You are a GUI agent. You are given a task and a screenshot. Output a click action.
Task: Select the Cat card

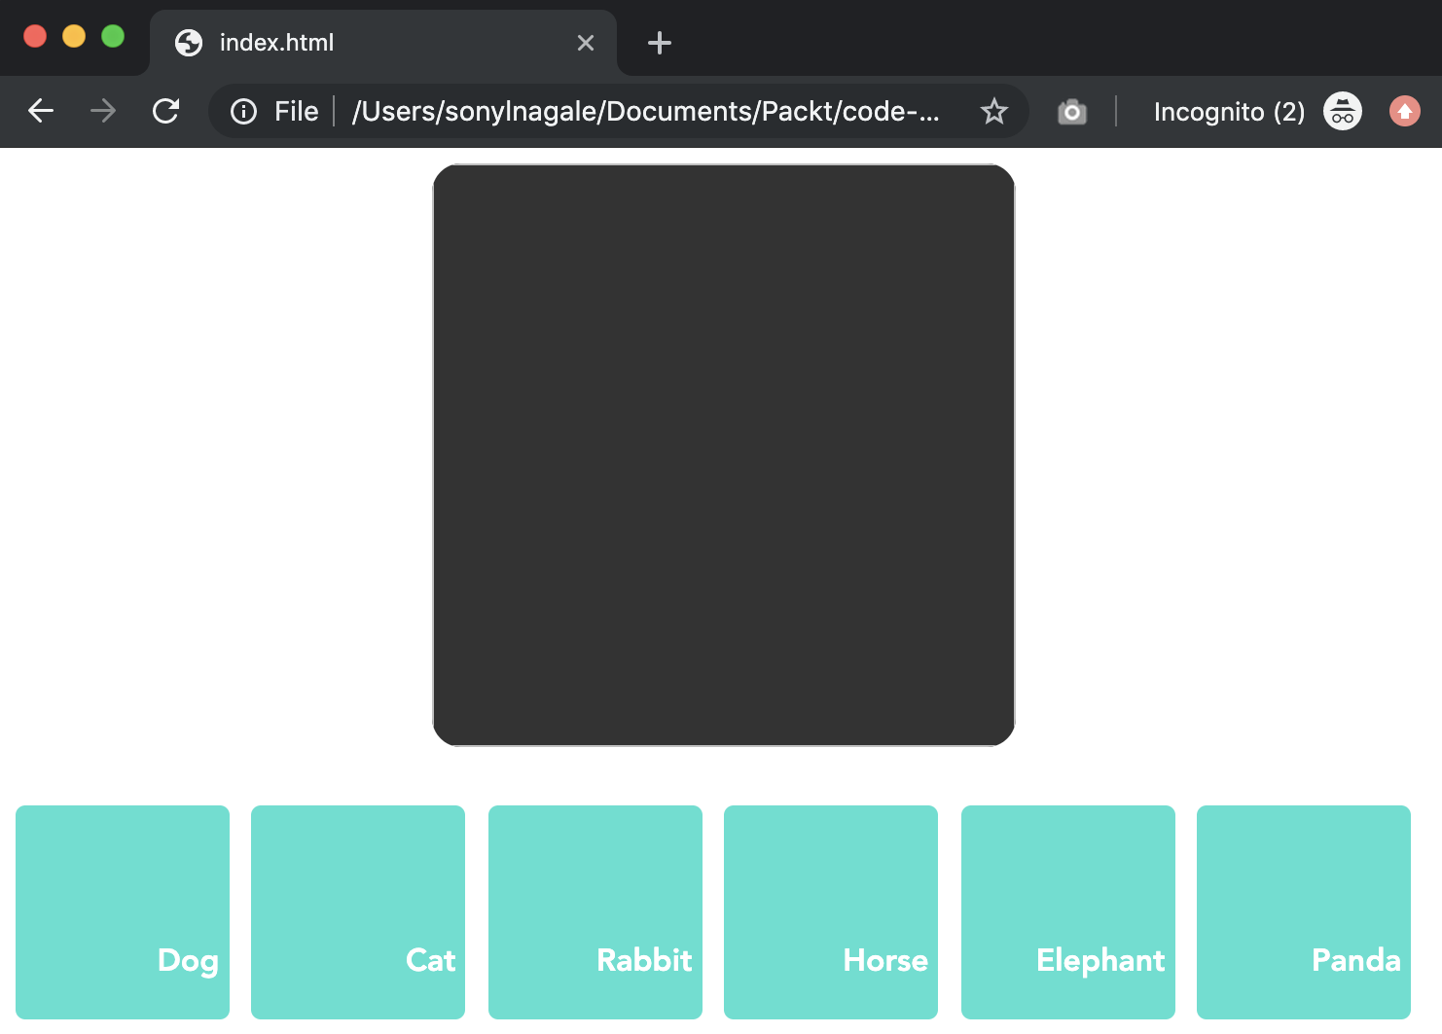point(358,911)
